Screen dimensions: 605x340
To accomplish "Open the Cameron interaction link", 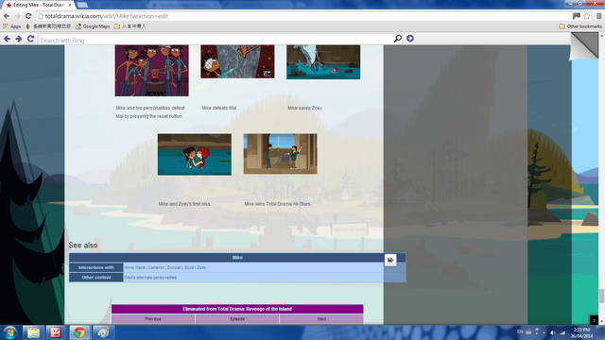I will point(156,267).
